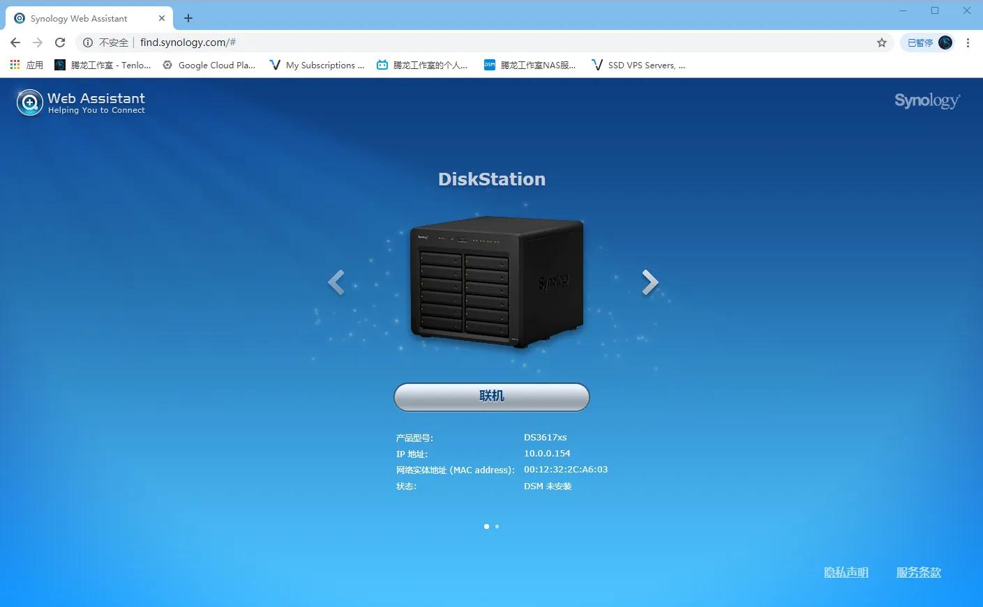Select the first carousel page dot

(486, 526)
